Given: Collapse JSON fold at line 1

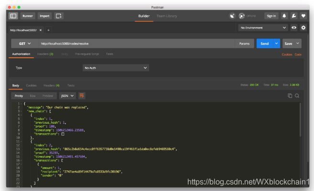Looking at the screenshot, I should tap(21, 104).
